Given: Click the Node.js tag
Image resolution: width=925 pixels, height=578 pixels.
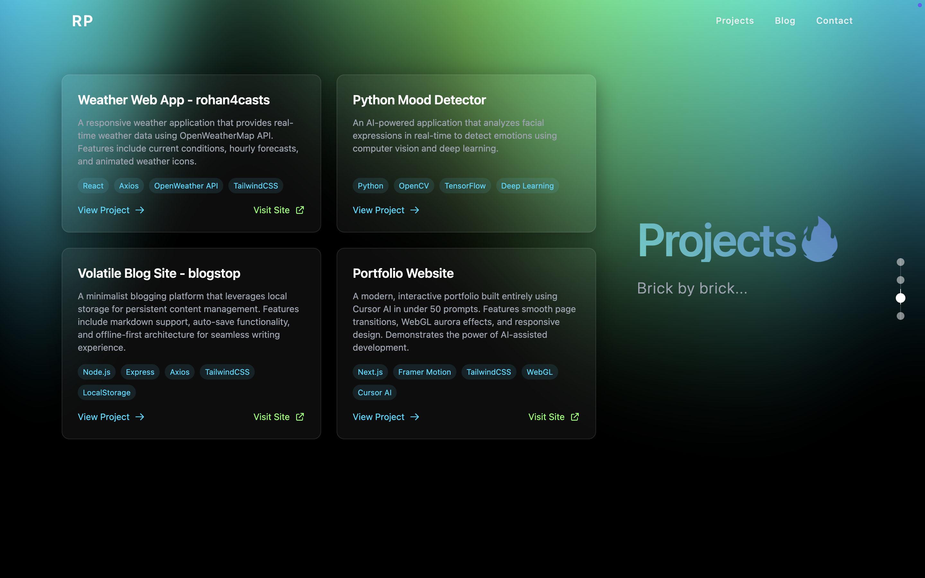Looking at the screenshot, I should [x=96, y=372].
